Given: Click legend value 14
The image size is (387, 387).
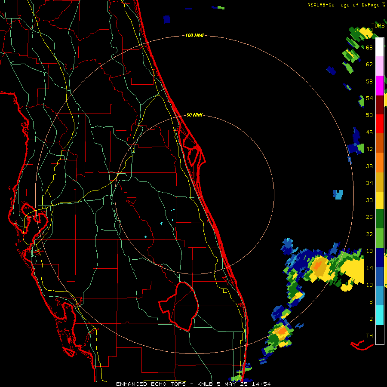Looking at the screenshot, I should tap(369, 268).
